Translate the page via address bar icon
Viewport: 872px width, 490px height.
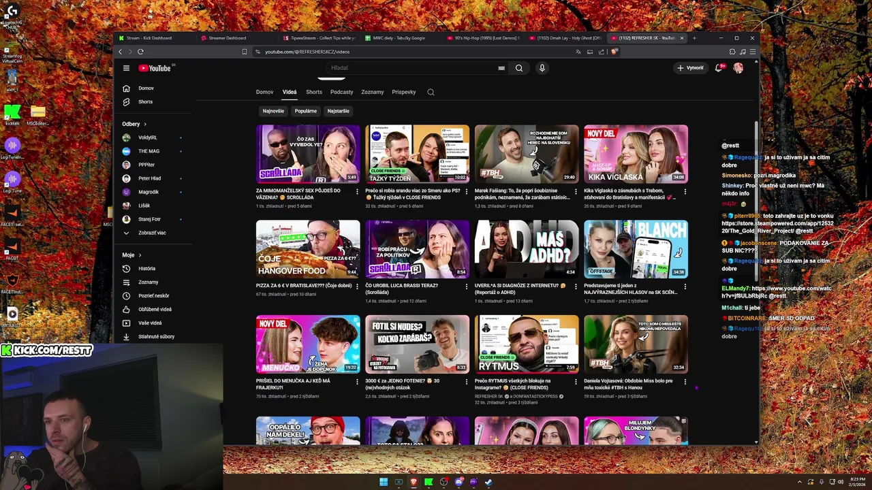click(578, 52)
